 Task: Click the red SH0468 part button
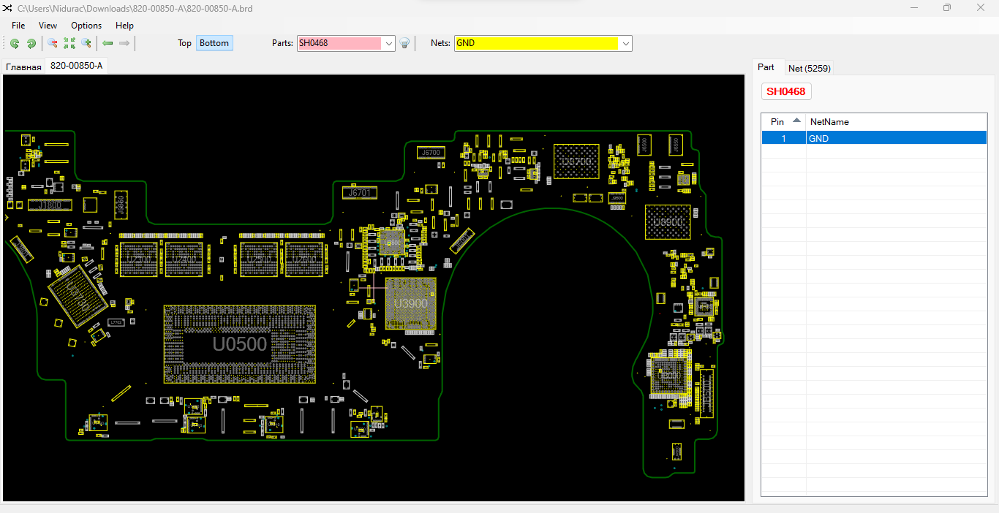click(x=786, y=91)
